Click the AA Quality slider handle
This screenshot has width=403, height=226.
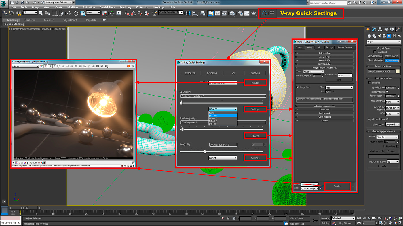(x=205, y=151)
